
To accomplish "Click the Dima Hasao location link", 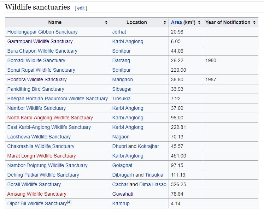I will click(x=153, y=184).
